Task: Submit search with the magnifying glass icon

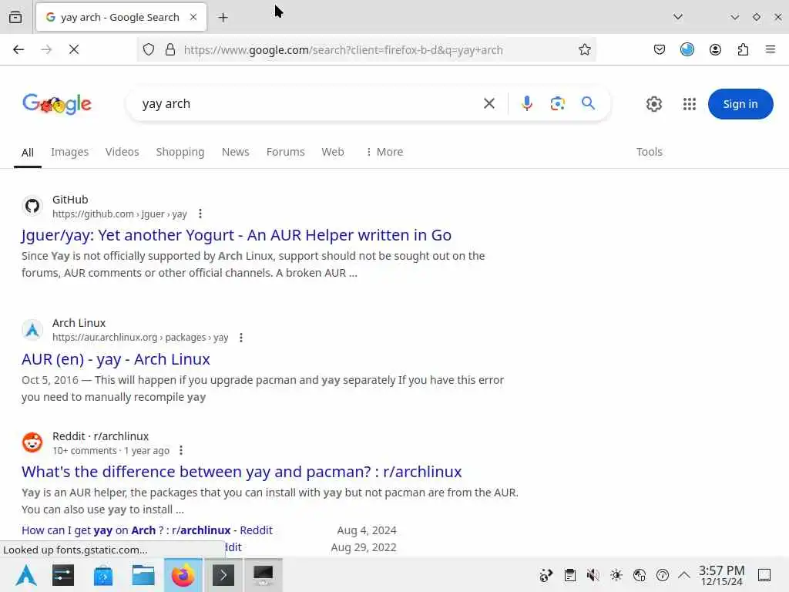Action: (x=588, y=103)
